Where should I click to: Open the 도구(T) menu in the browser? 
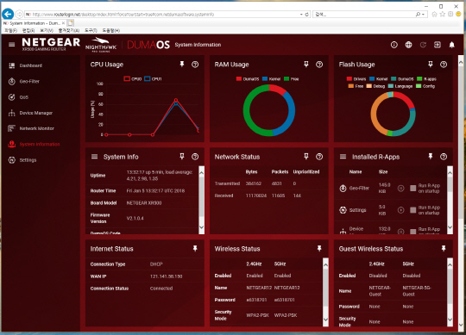pos(91,30)
